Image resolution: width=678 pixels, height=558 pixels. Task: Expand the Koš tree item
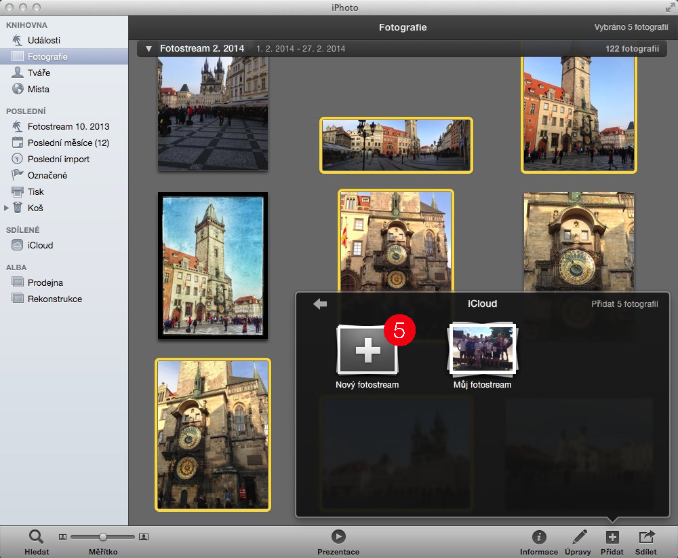[x=7, y=208]
